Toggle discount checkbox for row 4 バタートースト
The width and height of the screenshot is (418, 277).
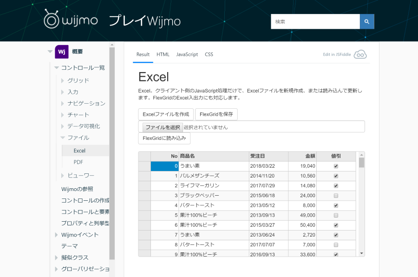pyautogui.click(x=336, y=206)
